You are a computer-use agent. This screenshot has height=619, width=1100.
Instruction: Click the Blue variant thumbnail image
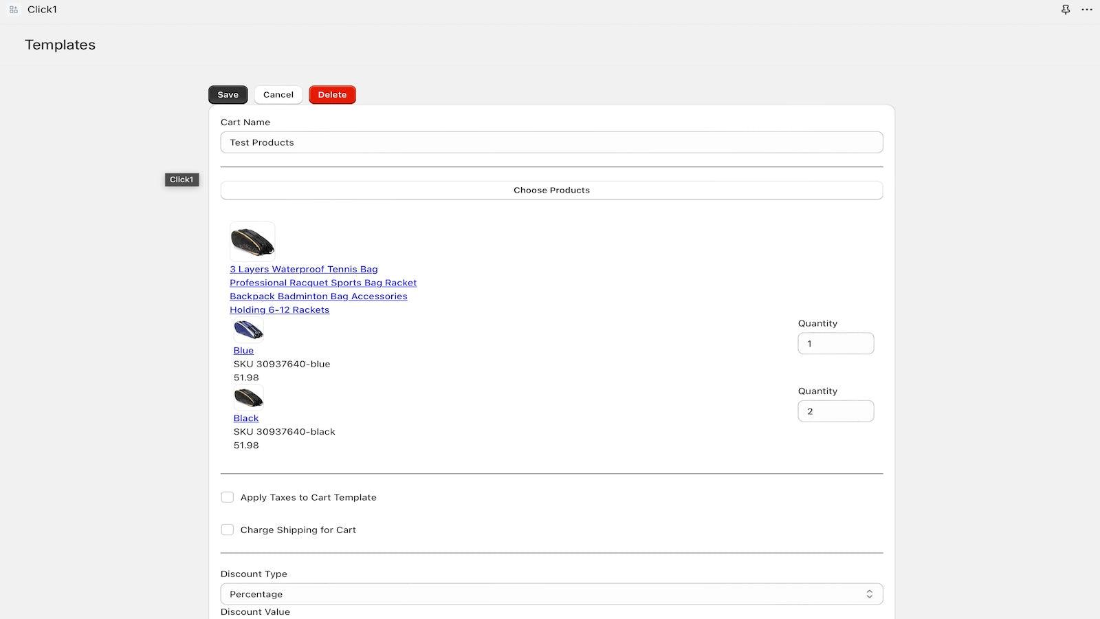tap(248, 330)
